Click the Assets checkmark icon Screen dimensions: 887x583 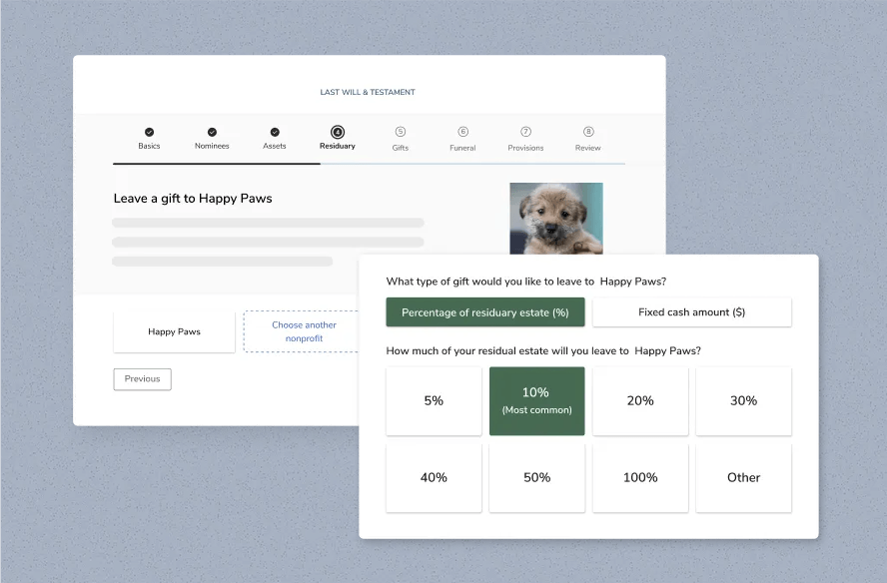pyautogui.click(x=275, y=132)
